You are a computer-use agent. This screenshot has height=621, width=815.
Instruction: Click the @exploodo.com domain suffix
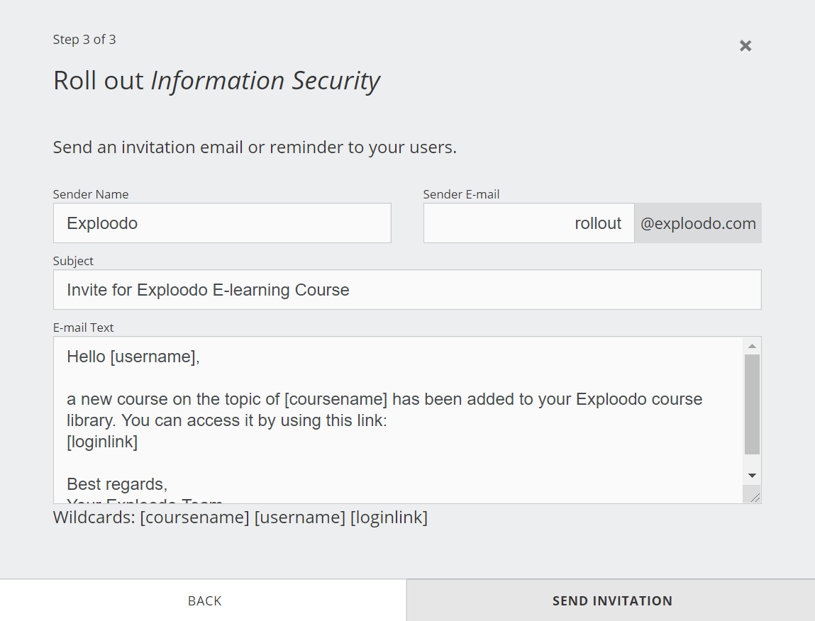[698, 223]
